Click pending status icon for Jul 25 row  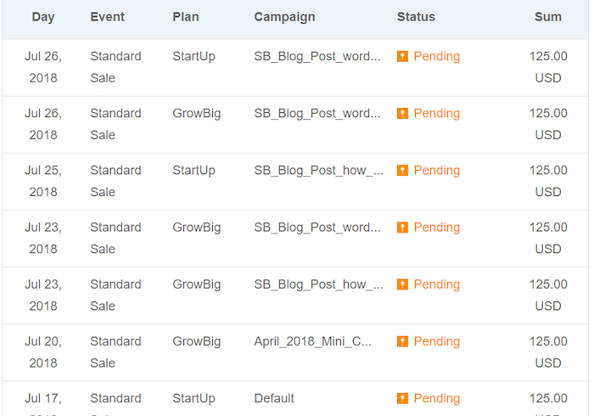click(x=402, y=171)
